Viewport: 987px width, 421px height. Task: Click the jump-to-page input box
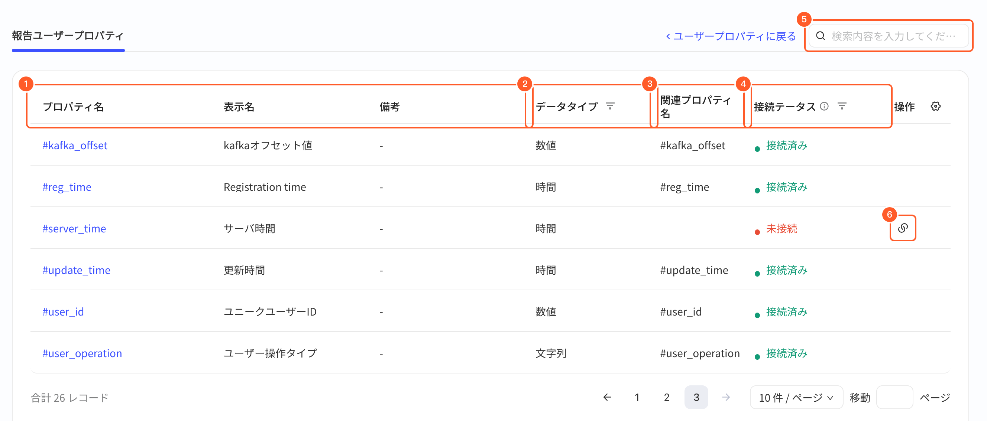[894, 397]
